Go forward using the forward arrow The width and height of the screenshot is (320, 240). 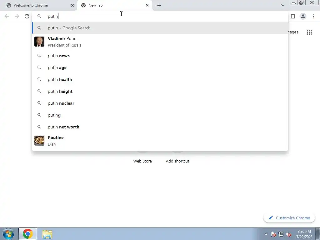point(17,16)
